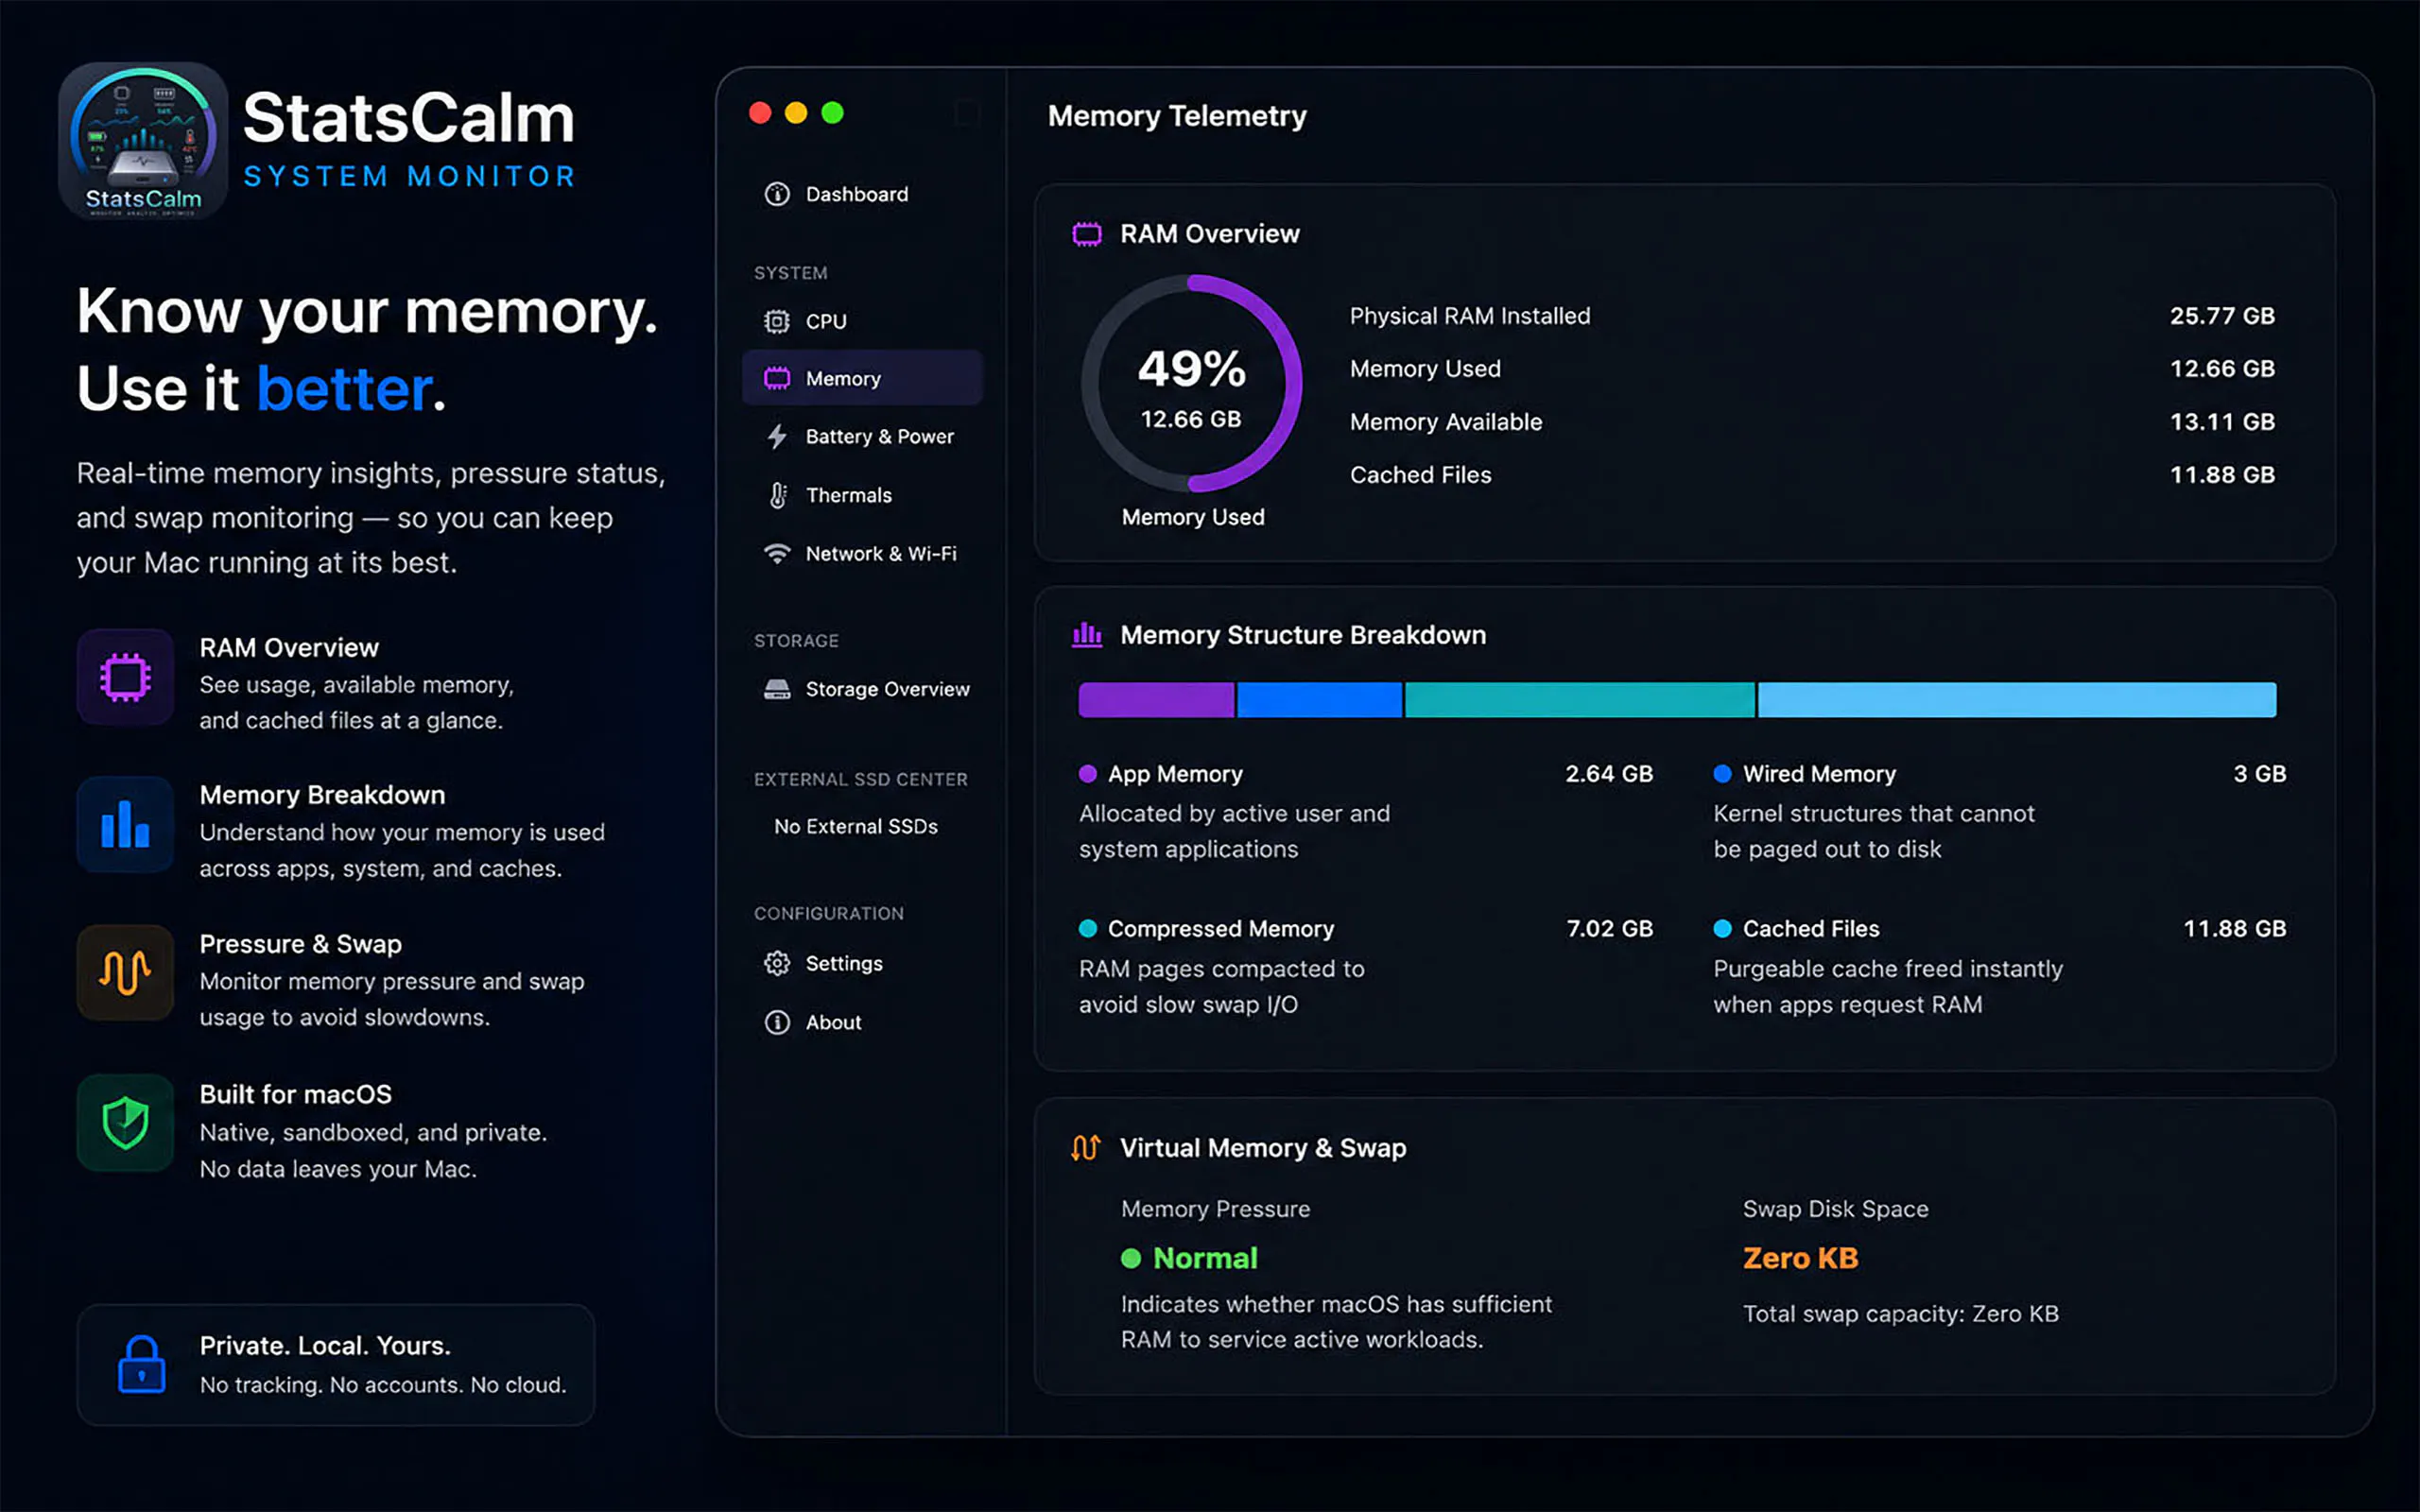The width and height of the screenshot is (2420, 1512).
Task: Click the Wired Memory value 3 GB
Action: click(x=2260, y=774)
